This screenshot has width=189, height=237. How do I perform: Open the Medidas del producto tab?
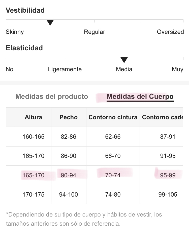pos(52,97)
